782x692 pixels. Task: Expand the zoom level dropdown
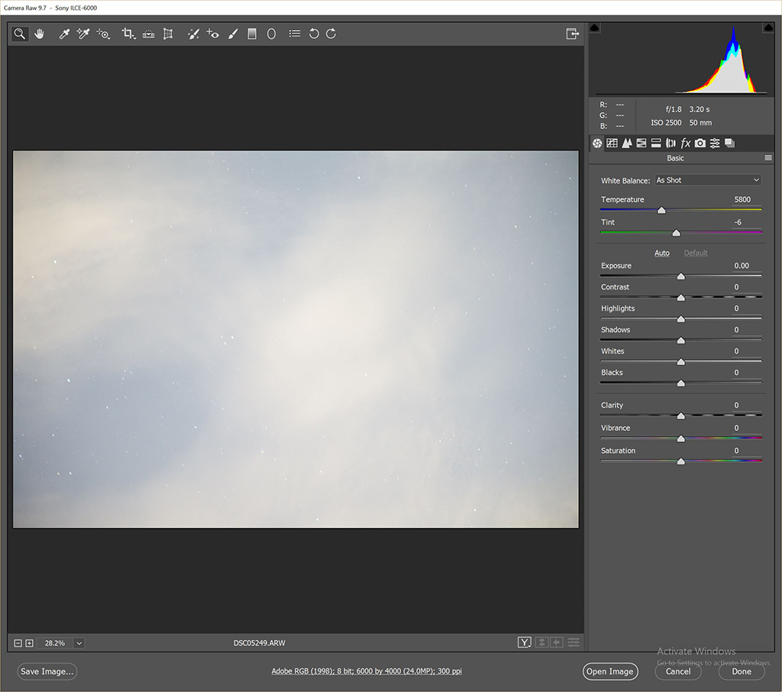point(79,643)
